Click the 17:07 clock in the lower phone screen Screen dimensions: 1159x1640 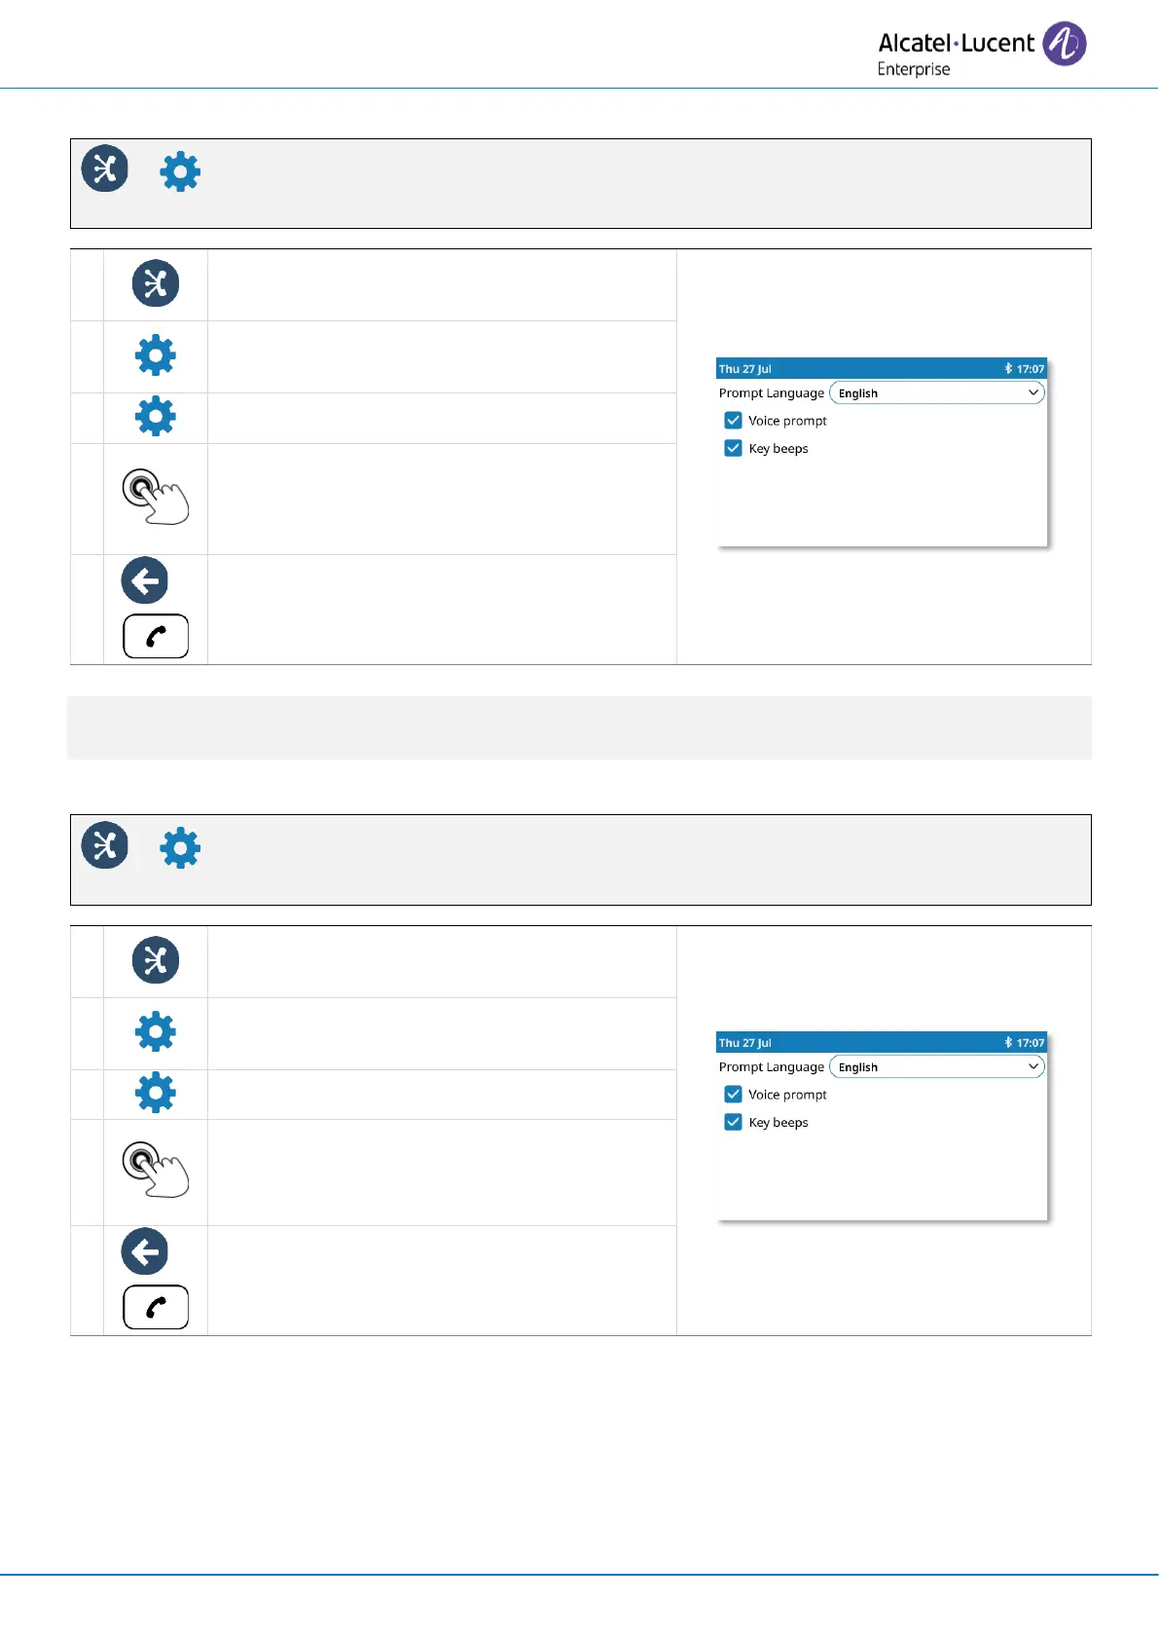(x=1031, y=1043)
